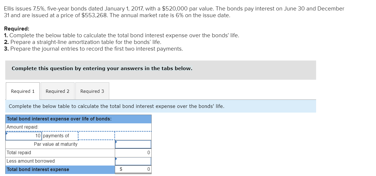Select the dashed payment amount input box
The height and width of the screenshot is (176, 376).
tap(96, 136)
